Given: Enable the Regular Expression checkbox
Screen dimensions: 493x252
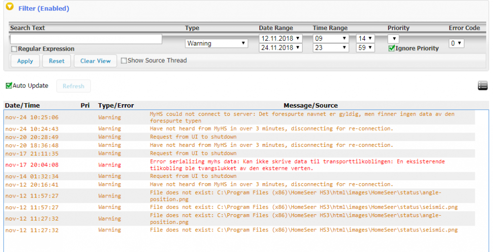Looking at the screenshot, I should pos(14,49).
